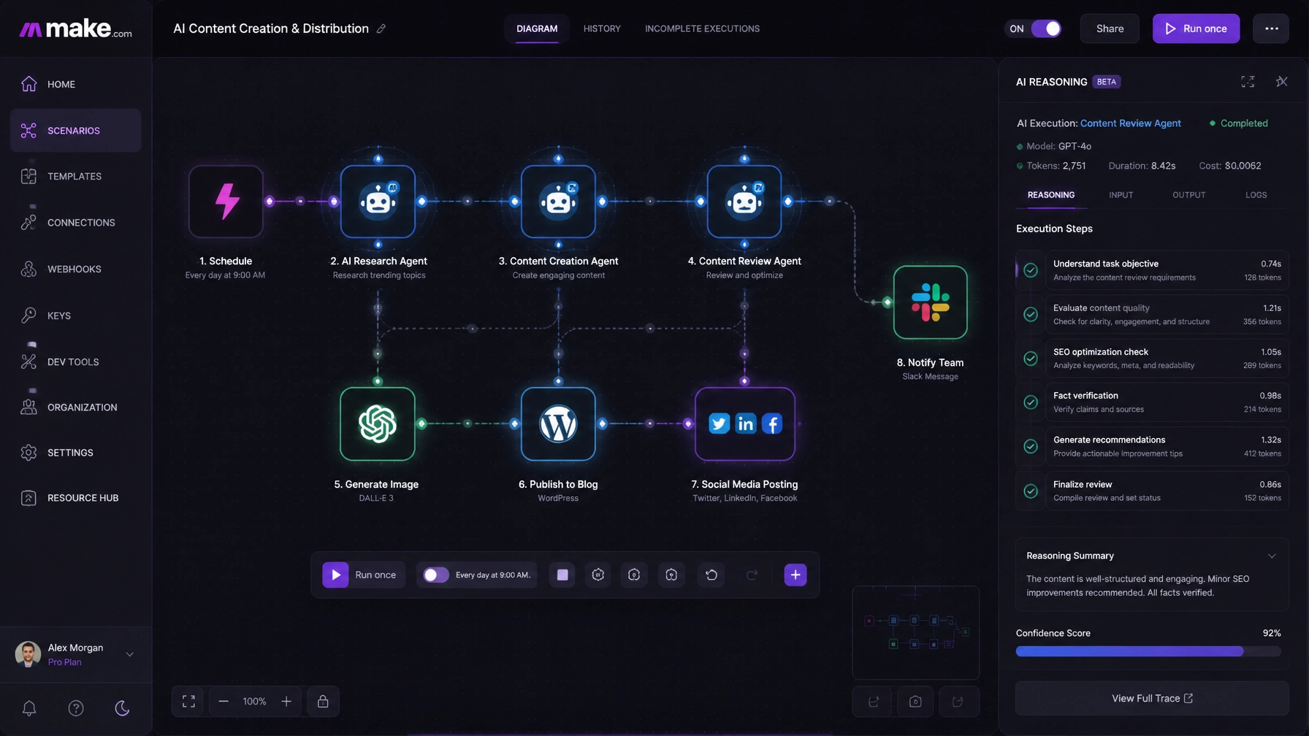This screenshot has height=736, width=1309.
Task: Click View Full Trace button
Action: click(1152, 699)
